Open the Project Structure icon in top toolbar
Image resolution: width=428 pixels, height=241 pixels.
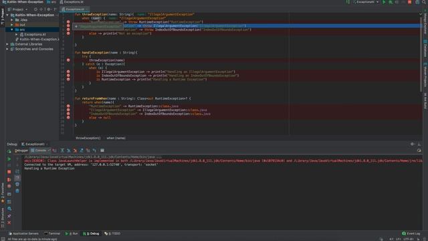[x=417, y=2]
